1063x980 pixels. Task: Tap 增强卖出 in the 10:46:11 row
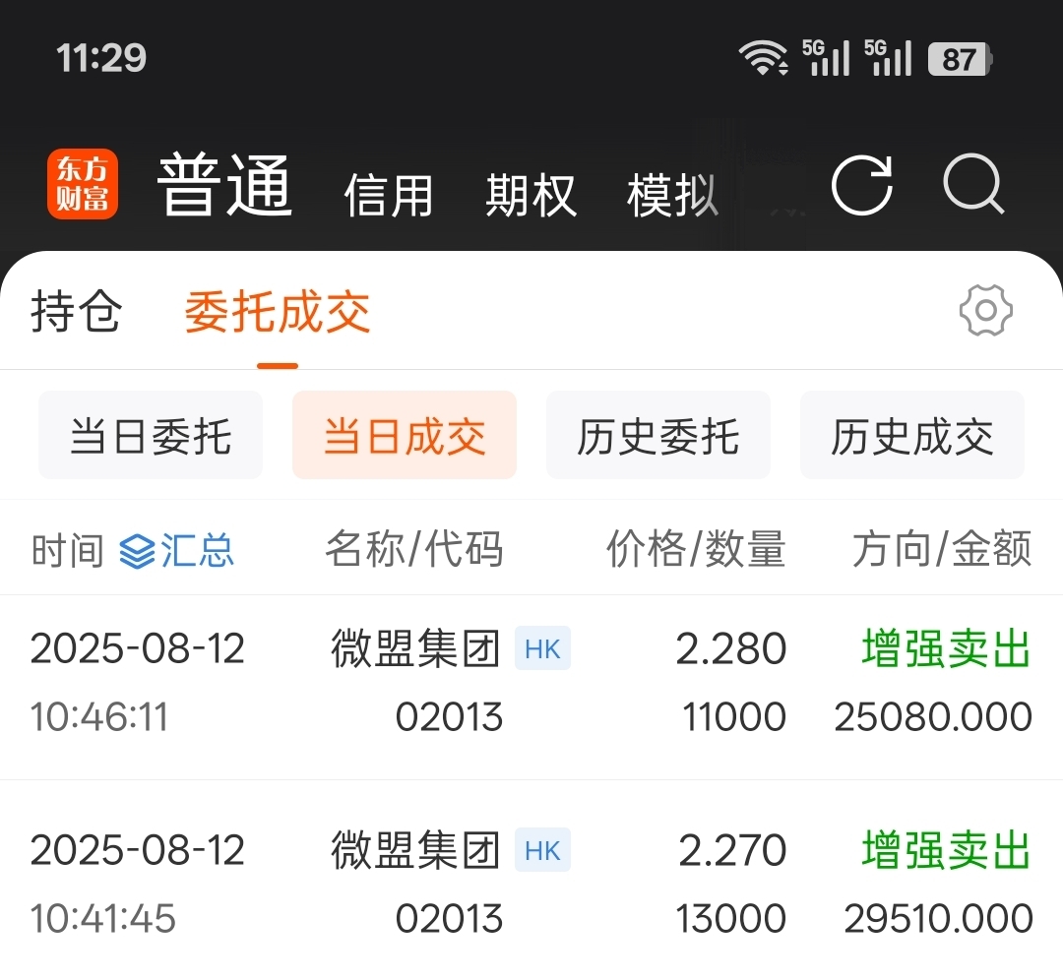pyautogui.click(x=947, y=648)
